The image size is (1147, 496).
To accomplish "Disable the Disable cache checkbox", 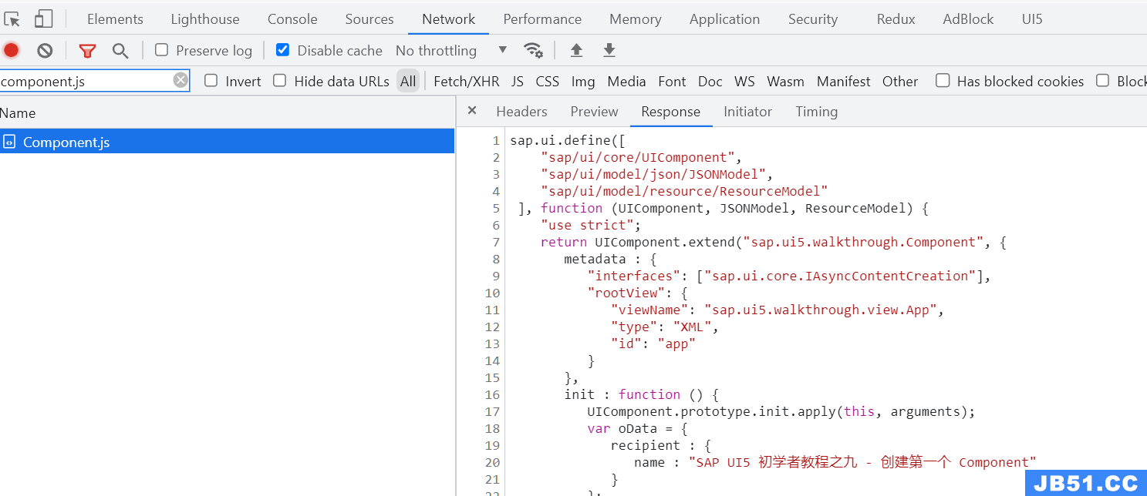I will 282,50.
